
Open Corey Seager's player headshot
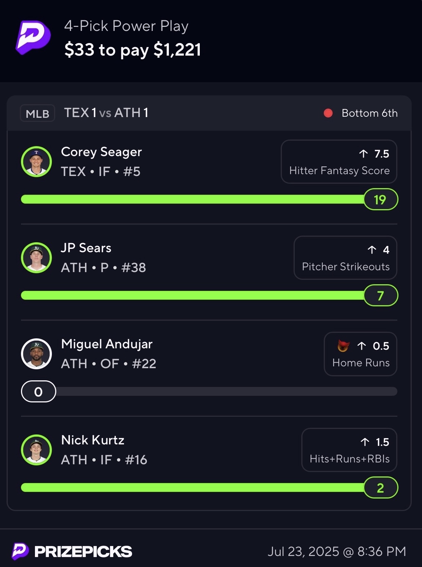point(36,162)
